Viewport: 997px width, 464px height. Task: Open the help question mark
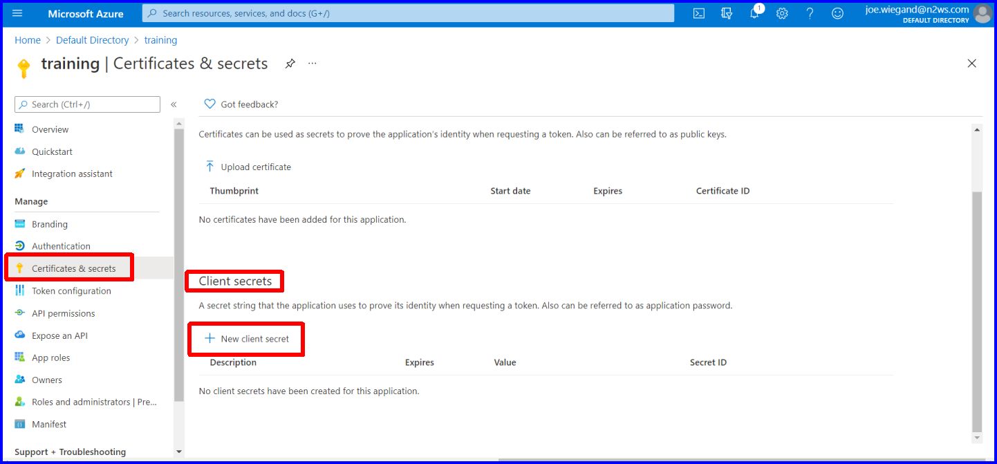pos(810,14)
